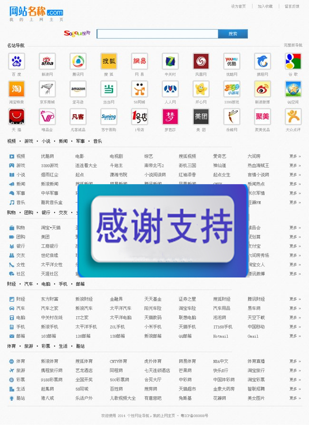
Task: Open the 中关村在线 link
Action: [x=52, y=317]
